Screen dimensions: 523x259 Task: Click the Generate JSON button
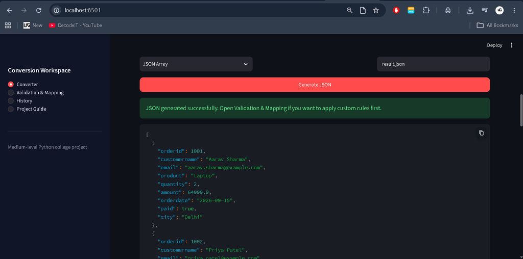(315, 85)
